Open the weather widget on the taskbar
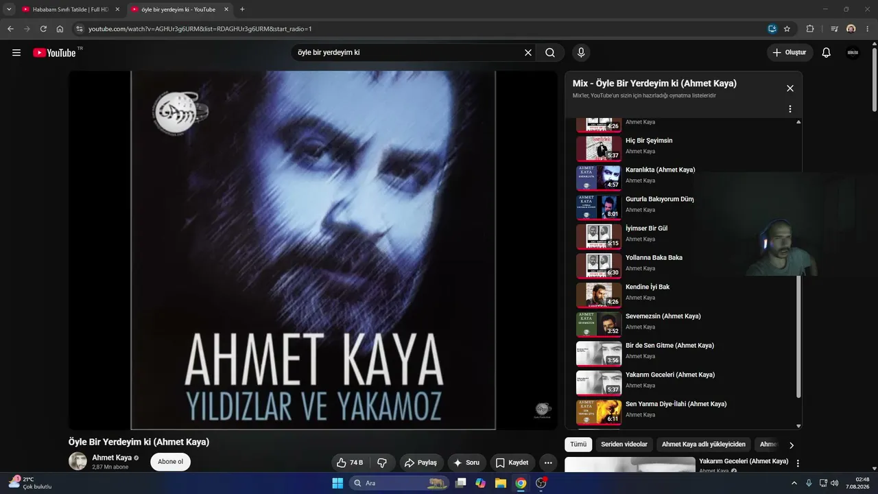 [29, 483]
